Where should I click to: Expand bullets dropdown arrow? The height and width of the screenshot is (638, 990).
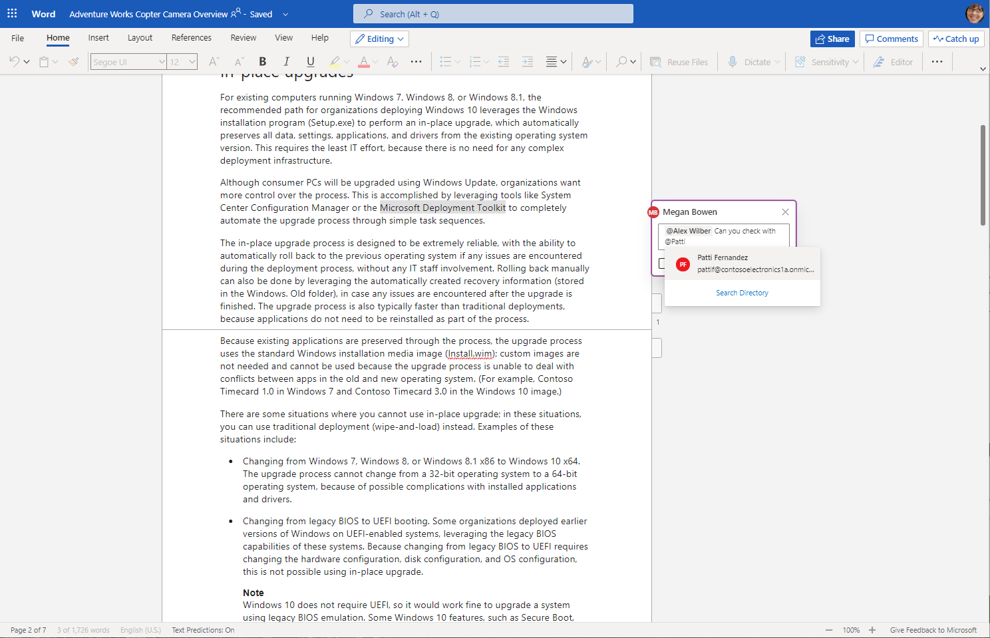(458, 62)
